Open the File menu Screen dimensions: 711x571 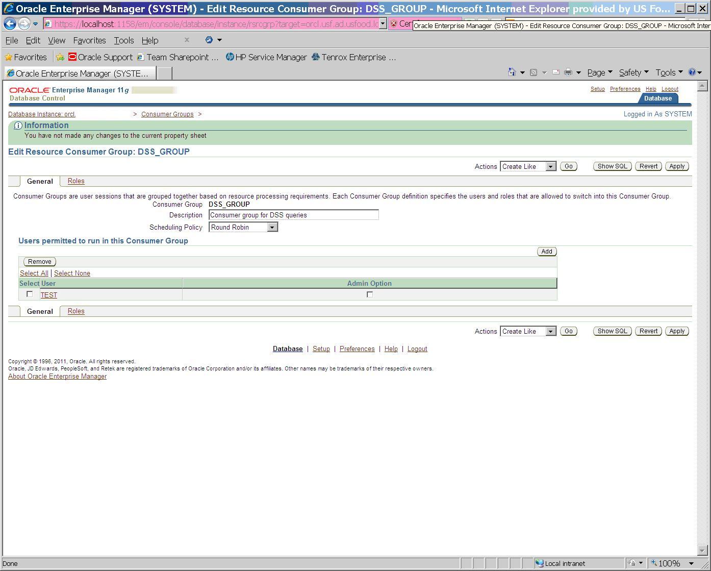[12, 40]
